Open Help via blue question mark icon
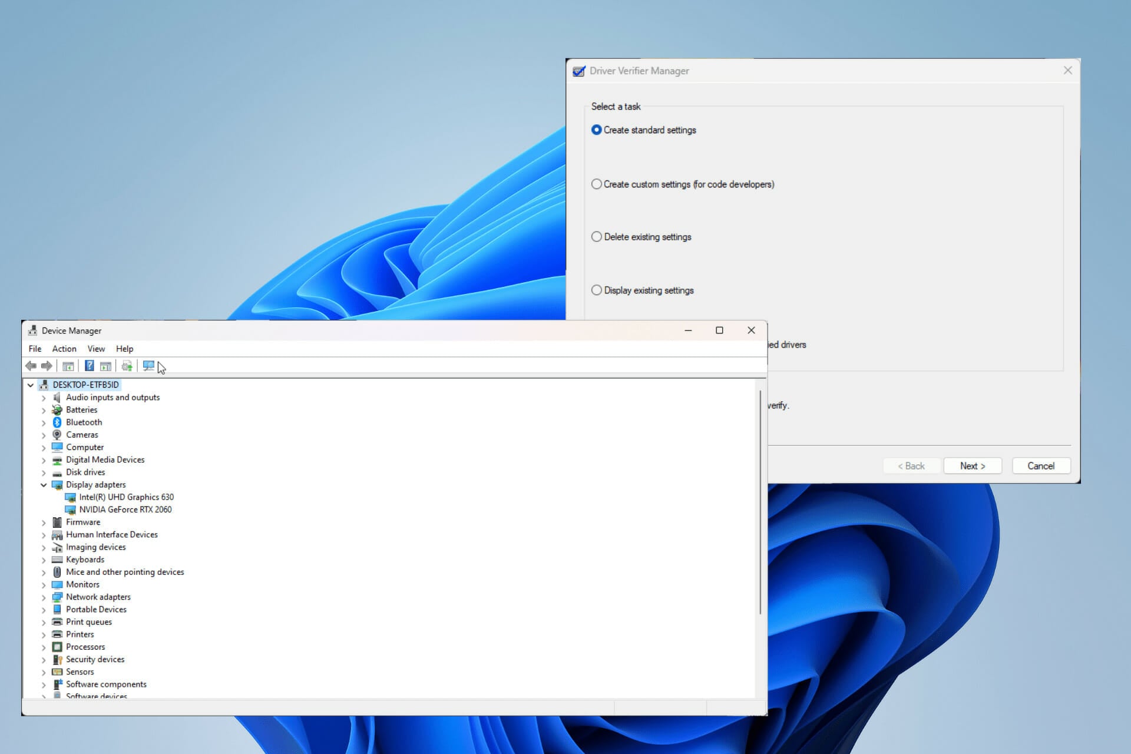 pos(89,366)
